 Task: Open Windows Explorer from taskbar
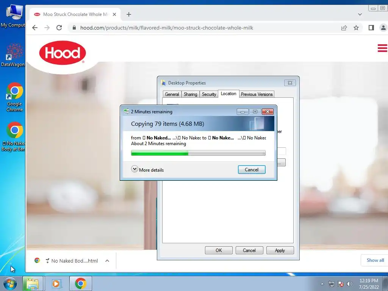[x=33, y=283]
